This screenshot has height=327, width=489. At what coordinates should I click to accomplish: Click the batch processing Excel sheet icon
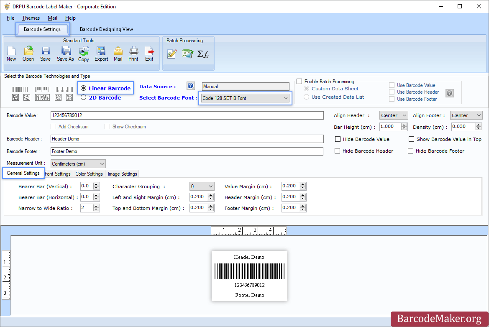tap(187, 54)
